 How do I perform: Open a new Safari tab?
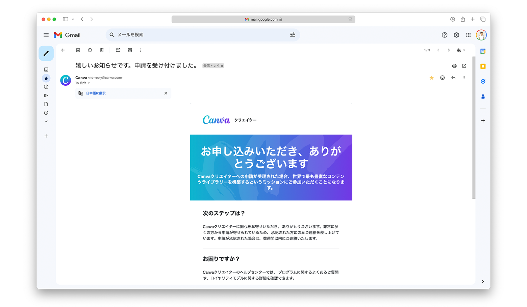click(x=473, y=19)
